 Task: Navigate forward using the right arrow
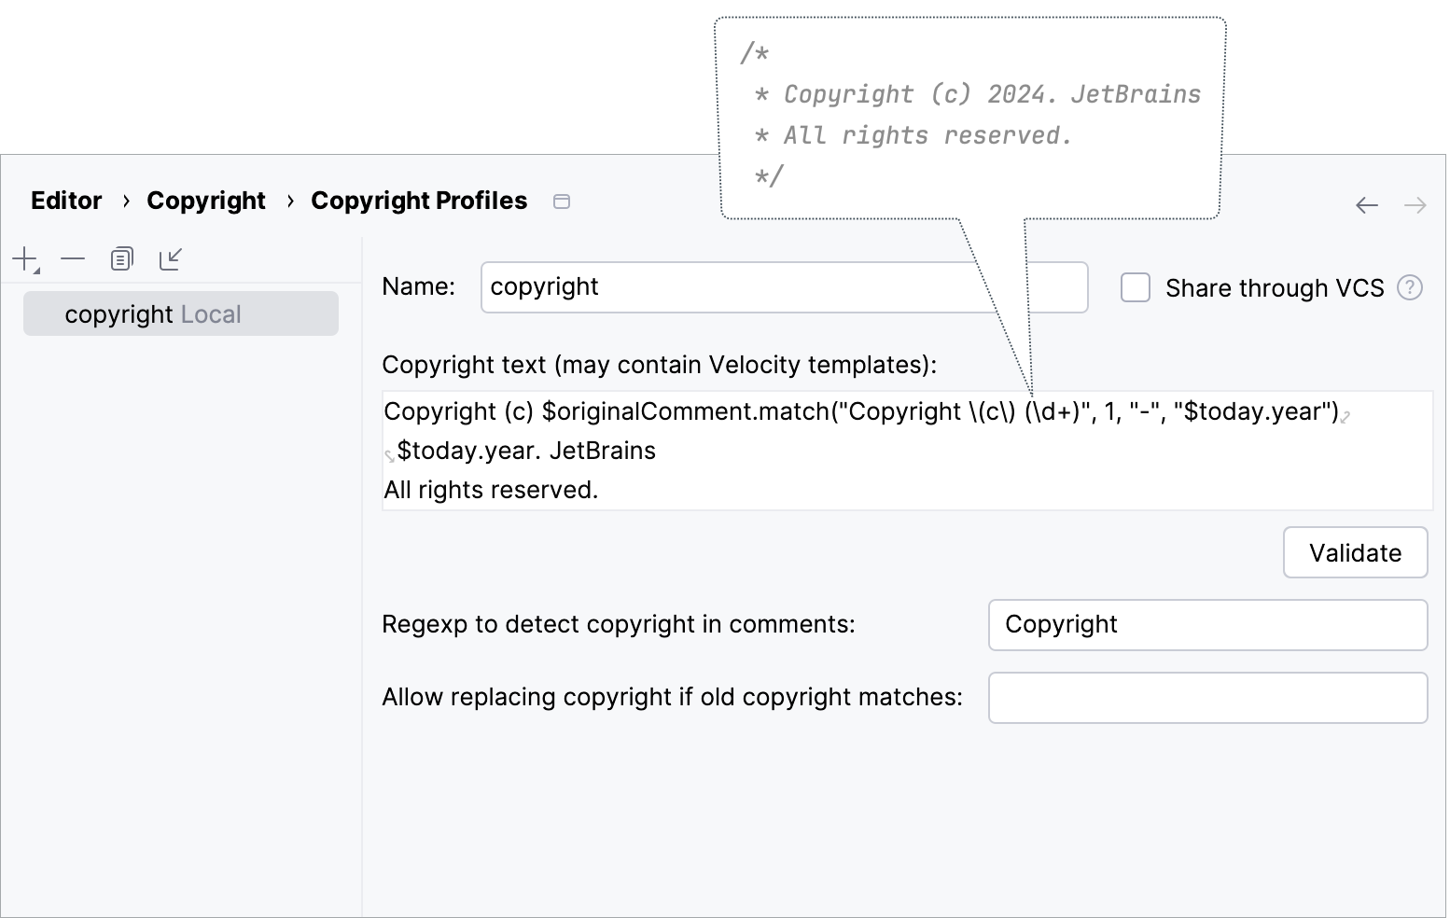pos(1415,204)
